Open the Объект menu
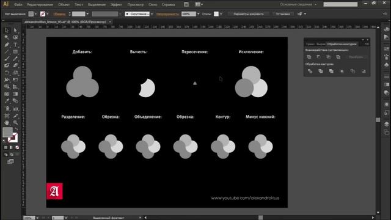The height and width of the screenshot is (220, 391). click(64, 4)
